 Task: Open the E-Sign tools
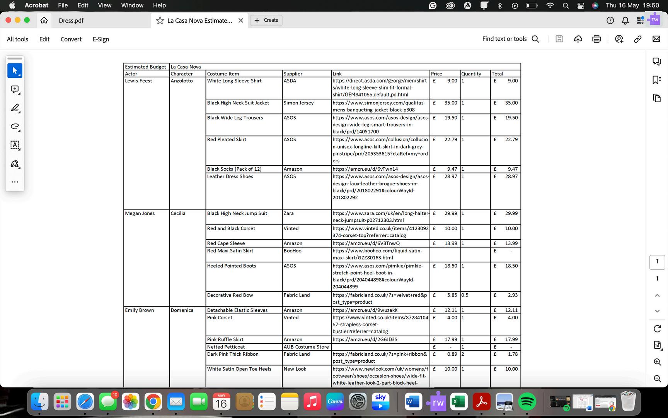point(101,39)
